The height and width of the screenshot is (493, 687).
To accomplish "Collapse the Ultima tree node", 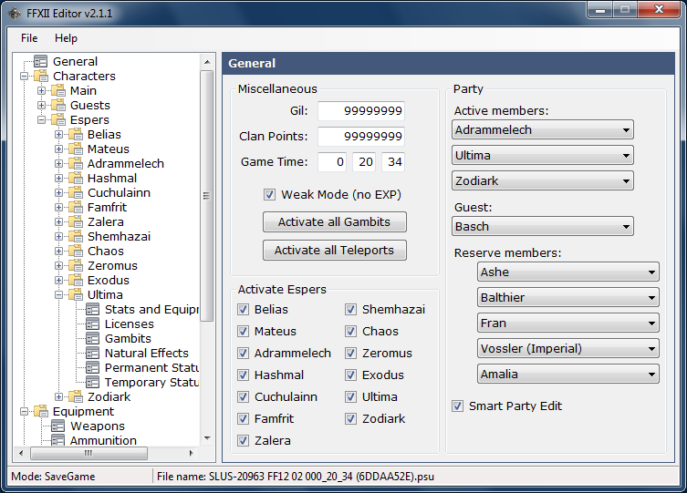I will point(58,295).
